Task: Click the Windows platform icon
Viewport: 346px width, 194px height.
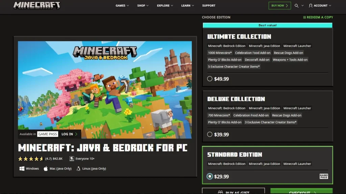Action: (22, 168)
